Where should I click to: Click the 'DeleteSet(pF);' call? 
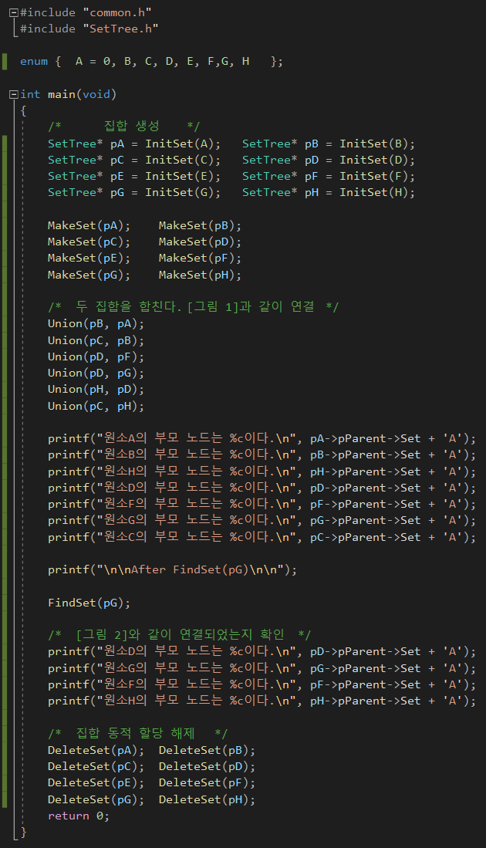pyautogui.click(x=207, y=783)
